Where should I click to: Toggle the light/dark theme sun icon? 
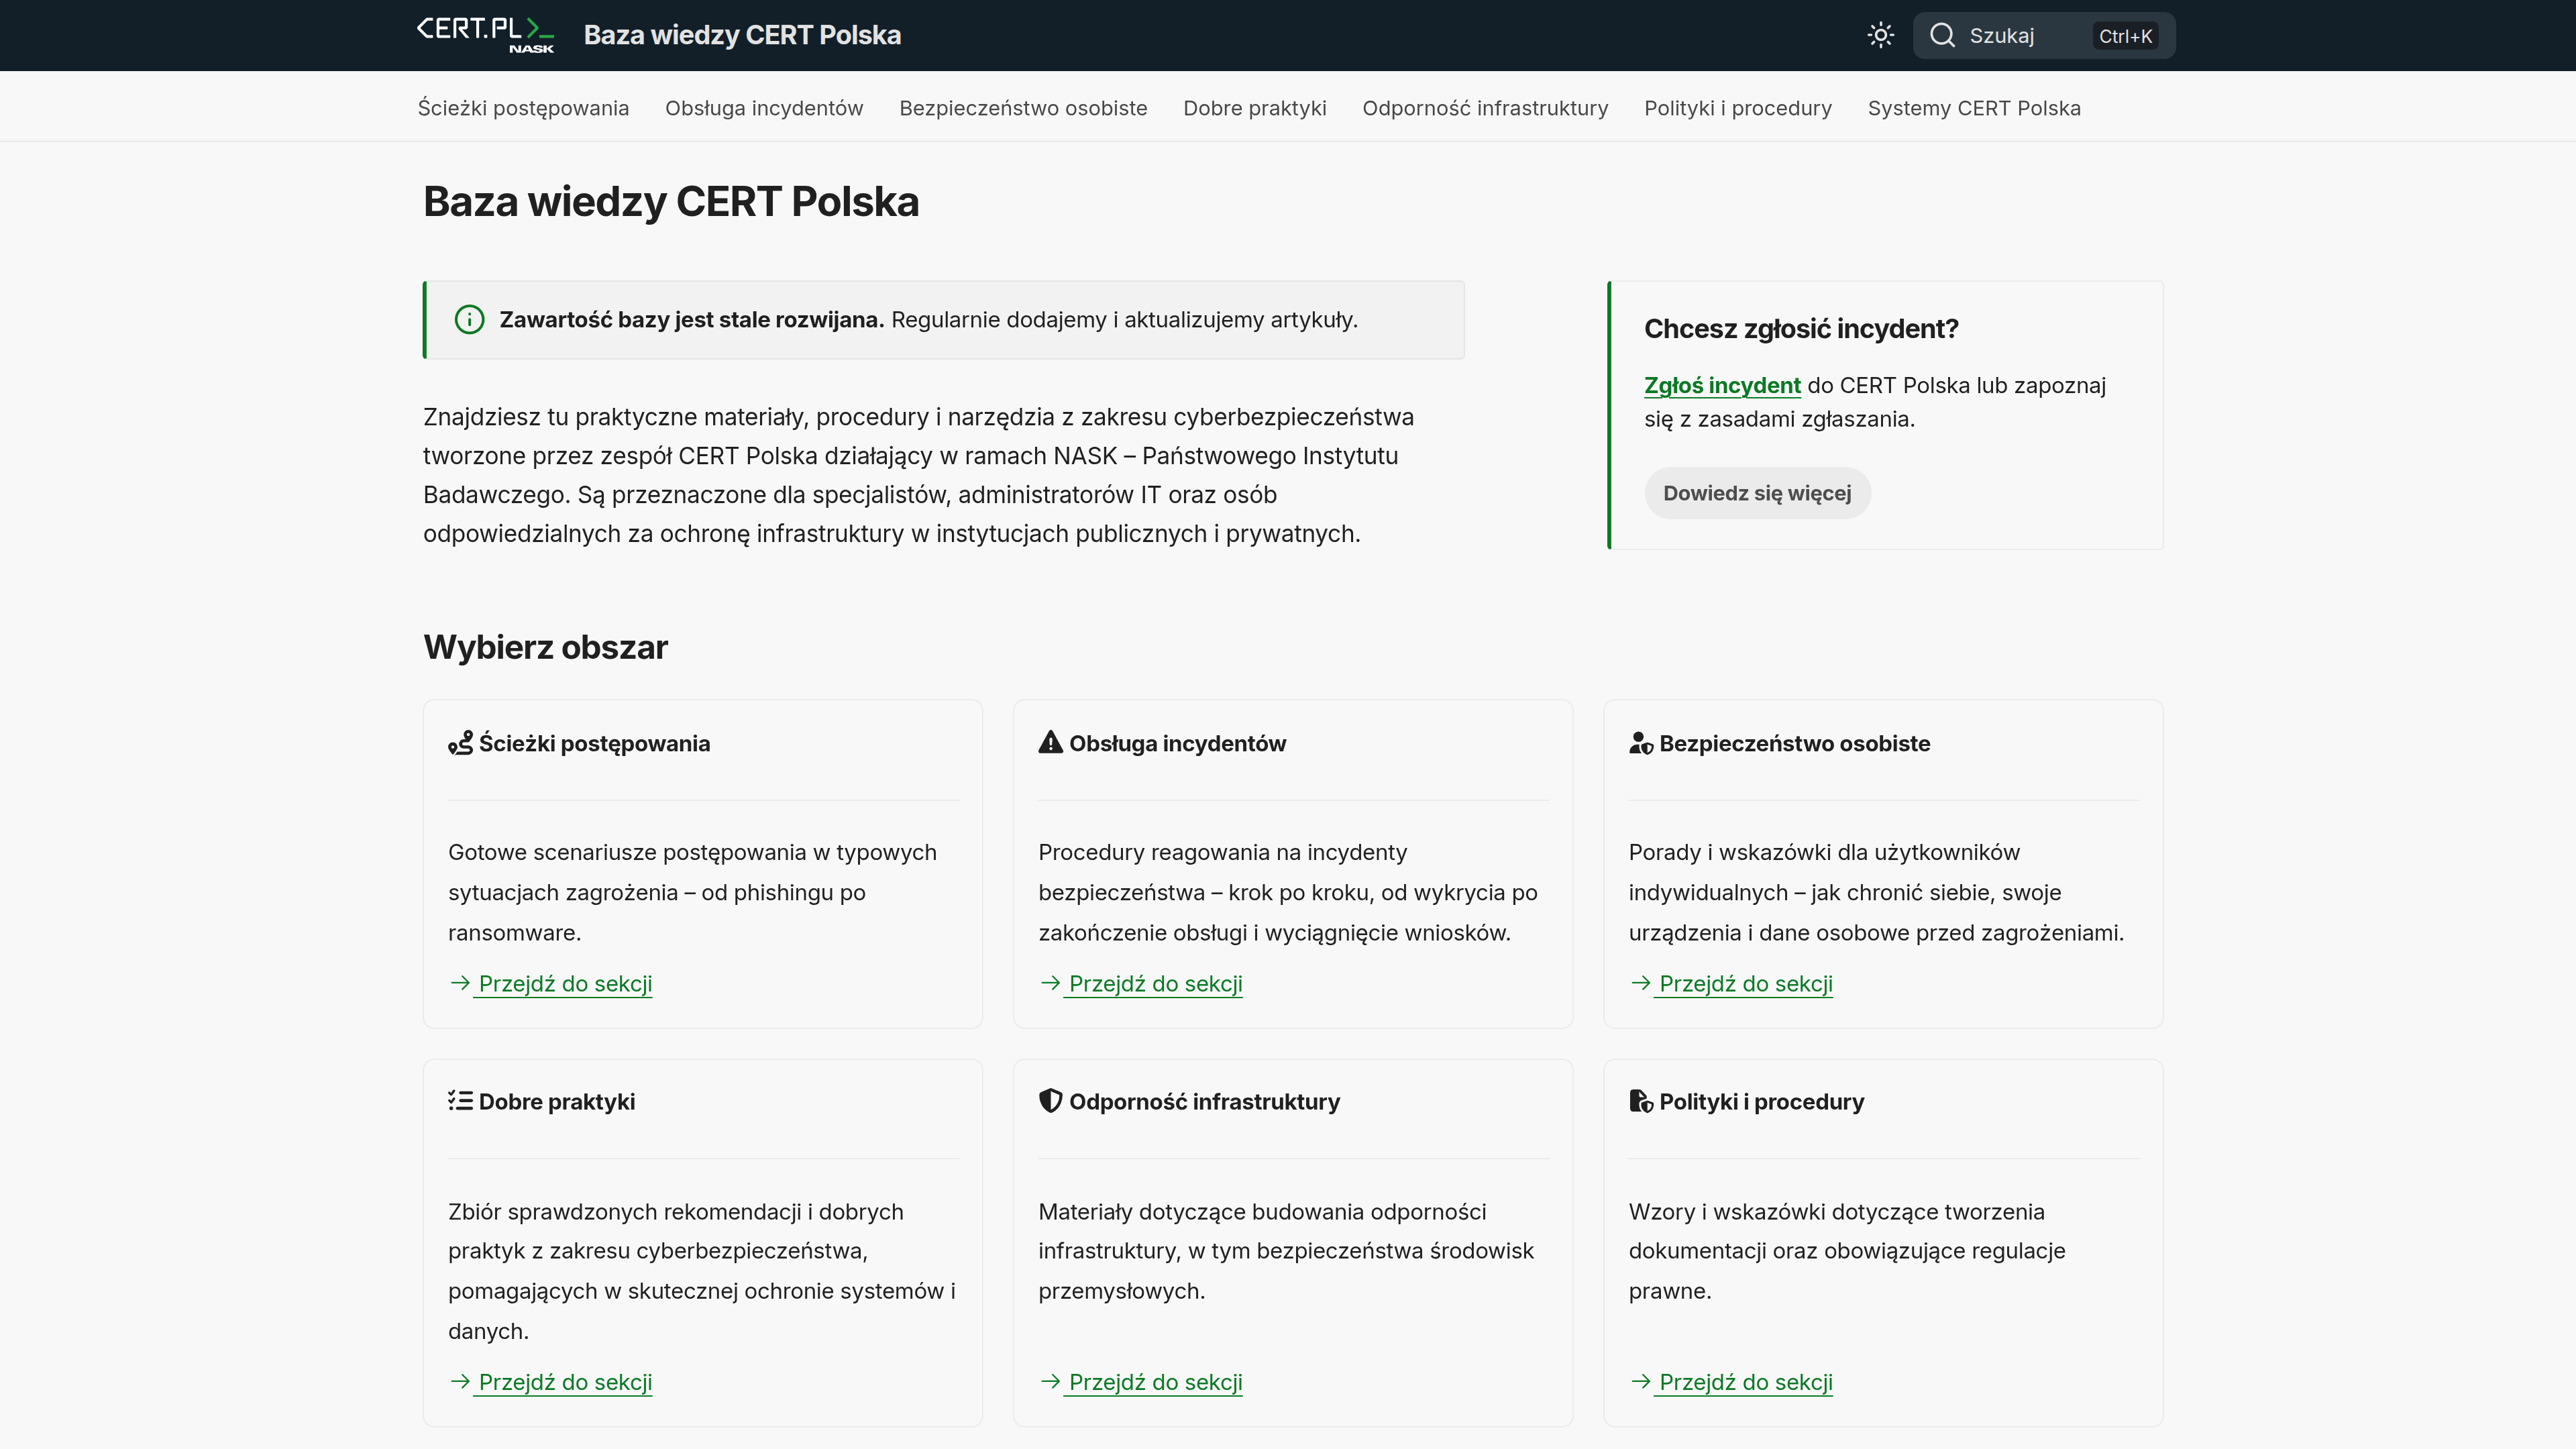[1880, 36]
